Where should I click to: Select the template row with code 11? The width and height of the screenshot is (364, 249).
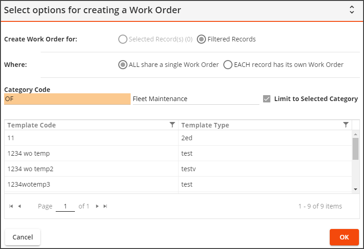(178, 138)
